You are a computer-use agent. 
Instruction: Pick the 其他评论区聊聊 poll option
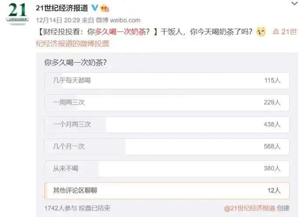[167, 190]
